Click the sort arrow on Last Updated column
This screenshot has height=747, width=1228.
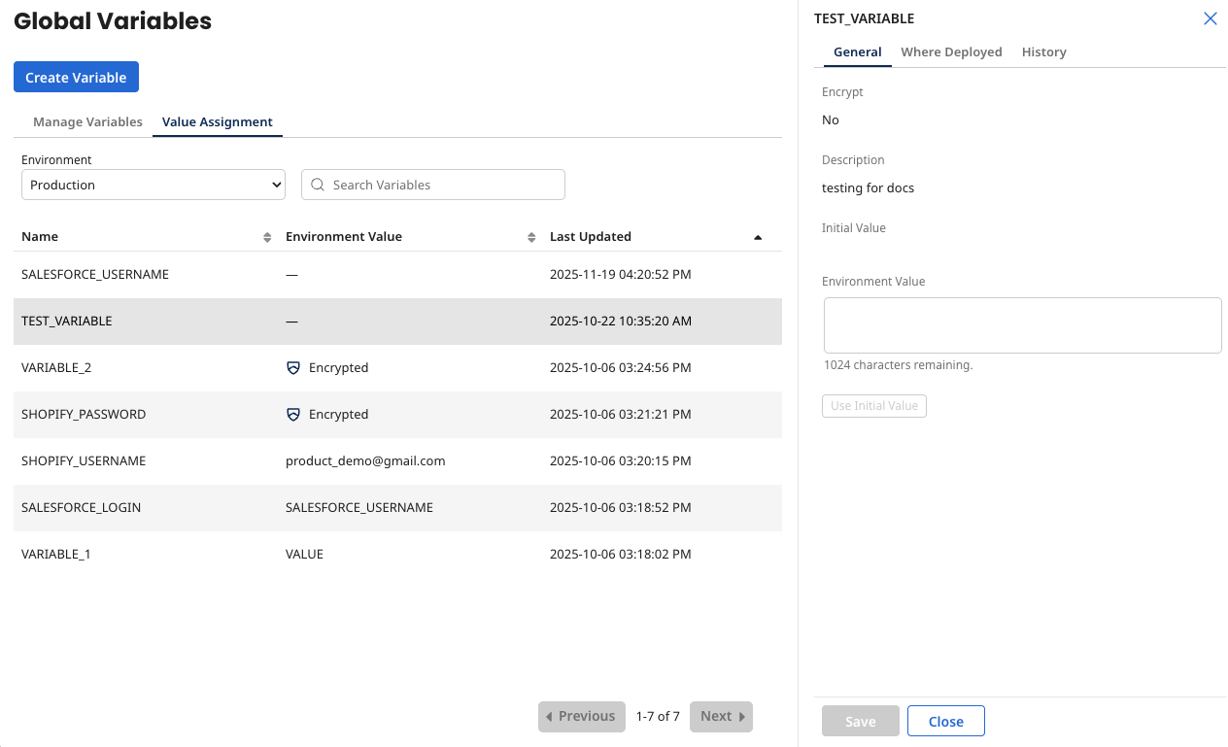(758, 236)
